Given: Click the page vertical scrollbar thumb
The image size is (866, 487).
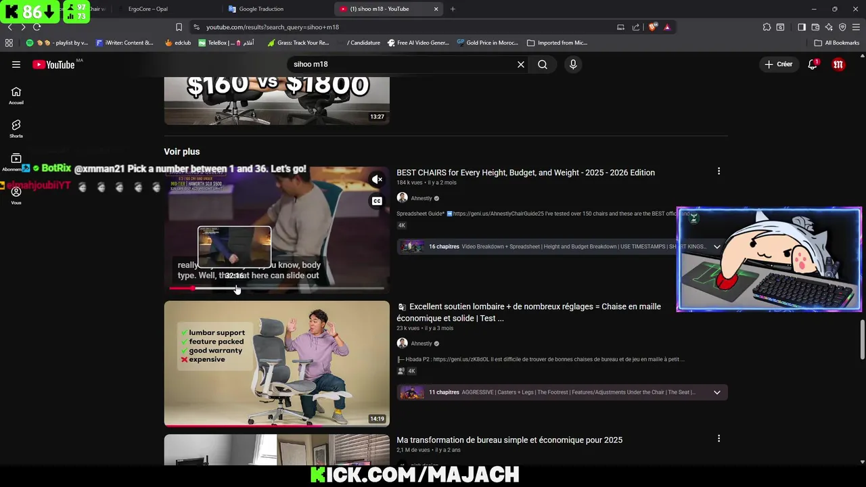Looking at the screenshot, I should pos(862,340).
